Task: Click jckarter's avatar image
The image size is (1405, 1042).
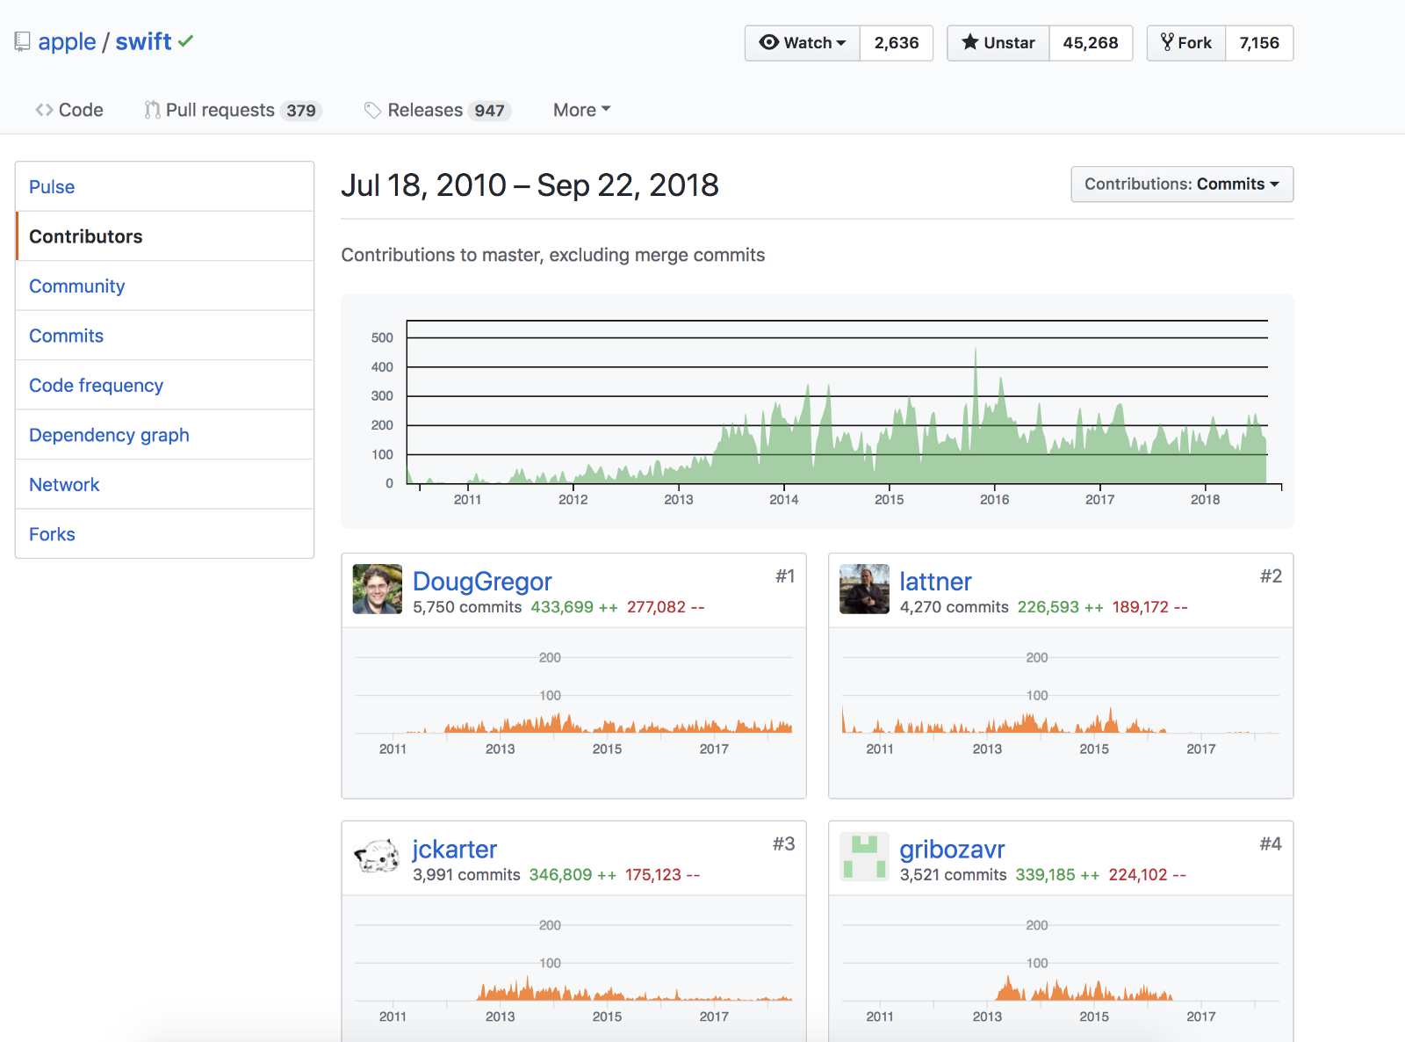Action: tap(378, 856)
